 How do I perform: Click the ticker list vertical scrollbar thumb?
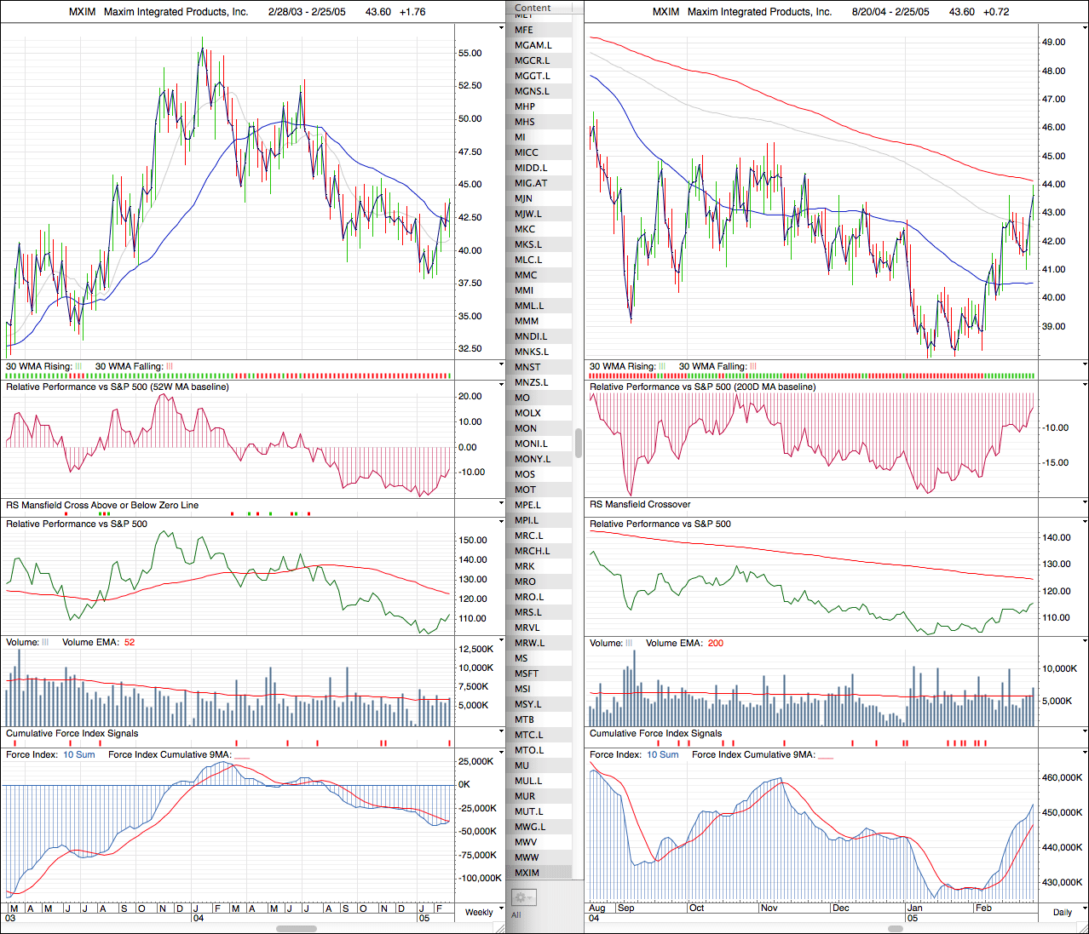(x=579, y=443)
